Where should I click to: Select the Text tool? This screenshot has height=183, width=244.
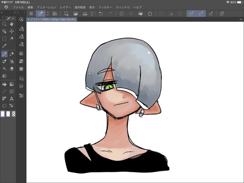tap(11, 99)
